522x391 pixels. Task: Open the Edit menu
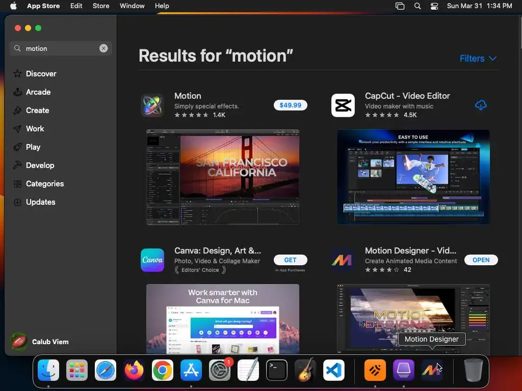pos(76,6)
